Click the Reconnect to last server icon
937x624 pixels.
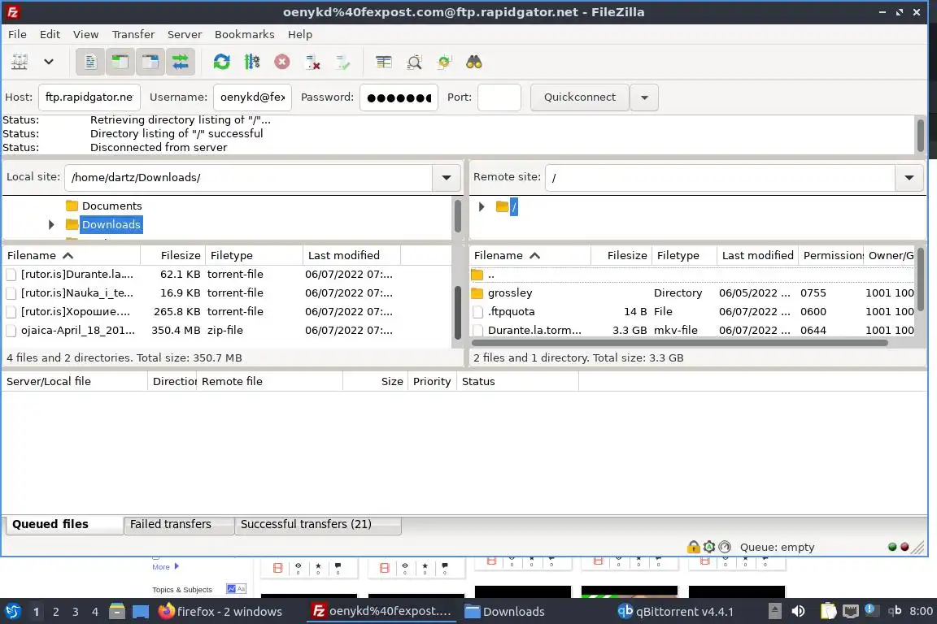coord(343,62)
